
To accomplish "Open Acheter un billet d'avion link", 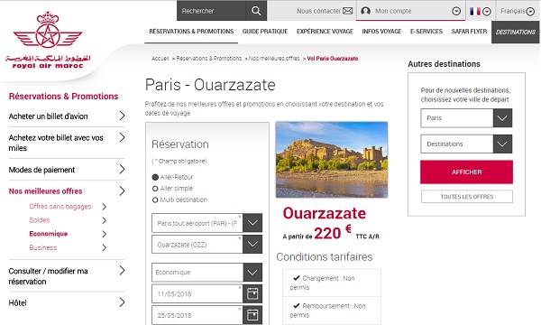I will [49, 116].
